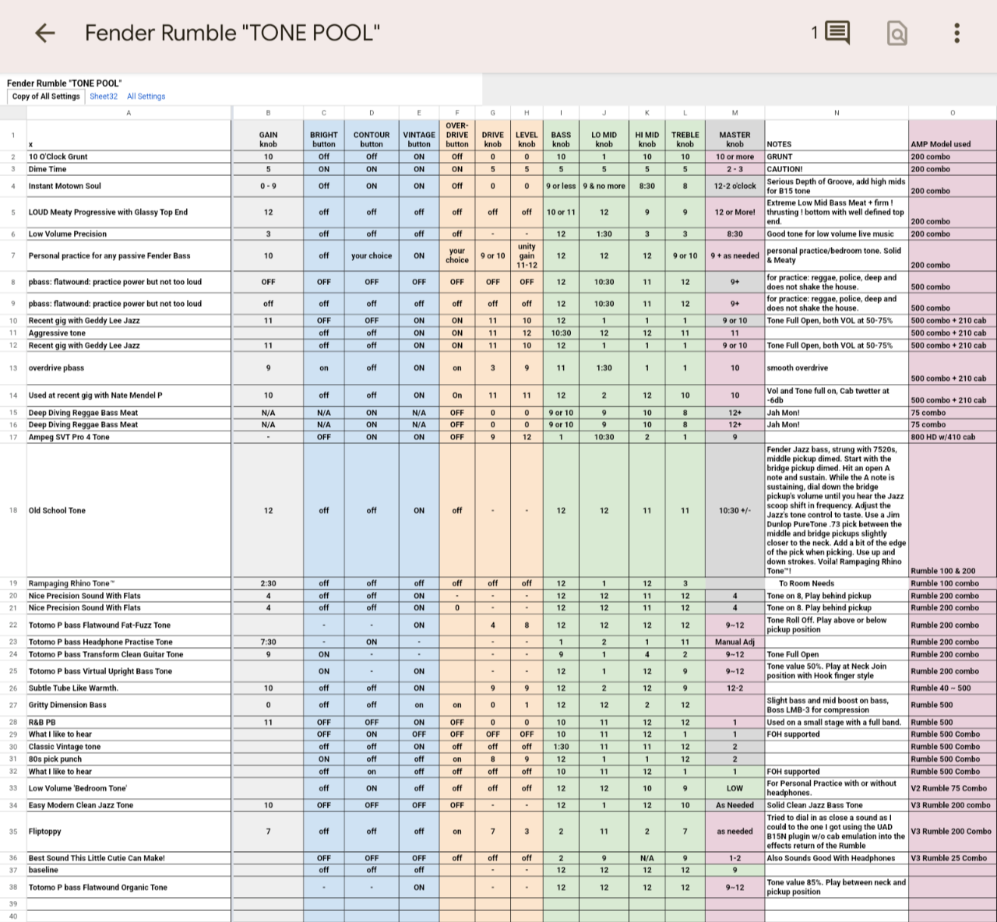This screenshot has height=922, width=997.
Task: Click the Rumble 100 & 200 cell
Action: click(952, 510)
